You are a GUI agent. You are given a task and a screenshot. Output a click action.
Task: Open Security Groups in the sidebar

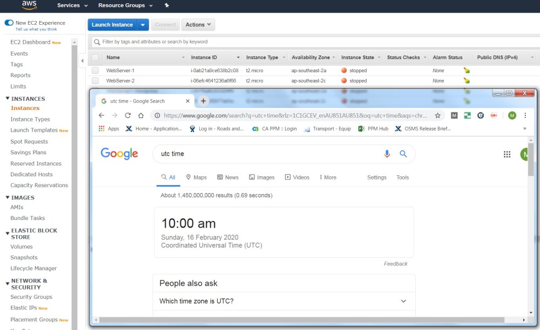tap(31, 297)
